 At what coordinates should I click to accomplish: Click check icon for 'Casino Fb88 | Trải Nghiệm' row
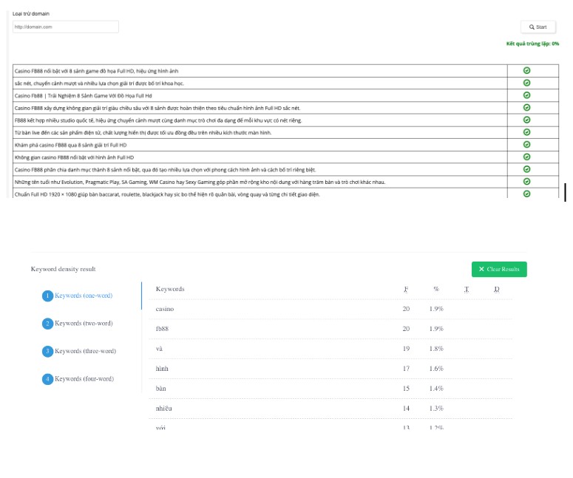[x=526, y=95]
